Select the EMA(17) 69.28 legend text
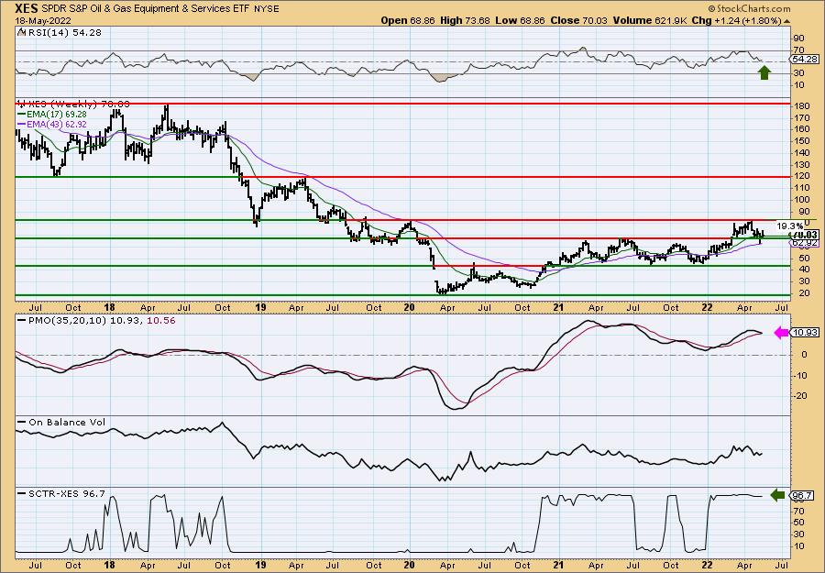 pos(56,115)
